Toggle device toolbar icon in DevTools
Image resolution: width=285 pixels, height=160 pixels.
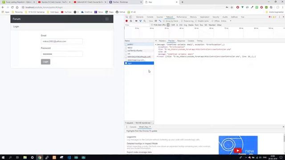(130, 17)
